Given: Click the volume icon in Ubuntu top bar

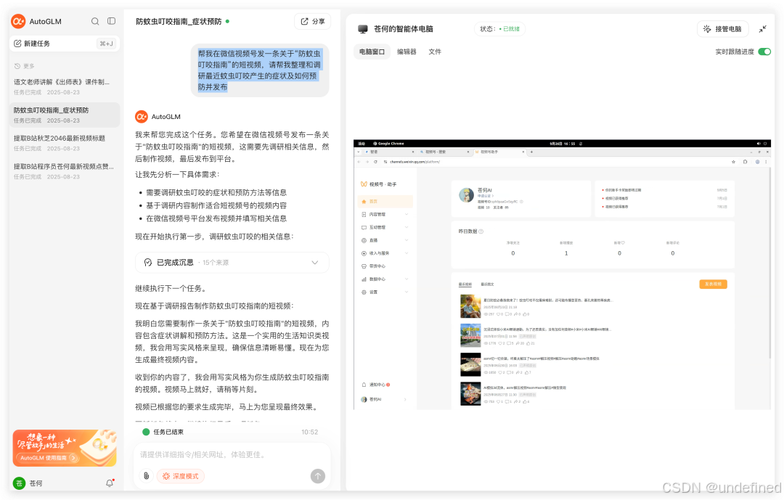Looking at the screenshot, I should (759, 144).
